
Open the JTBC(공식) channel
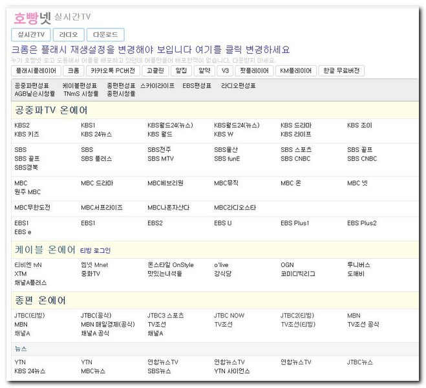pyautogui.click(x=96, y=316)
